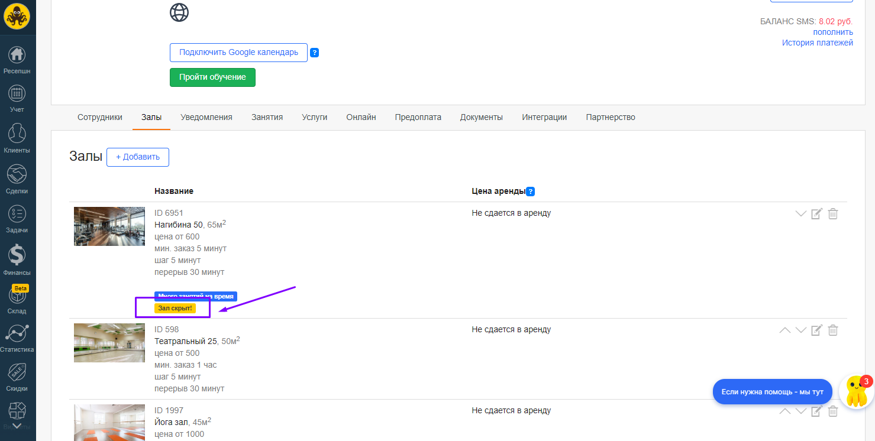Open the Статистика section

tap(17, 338)
